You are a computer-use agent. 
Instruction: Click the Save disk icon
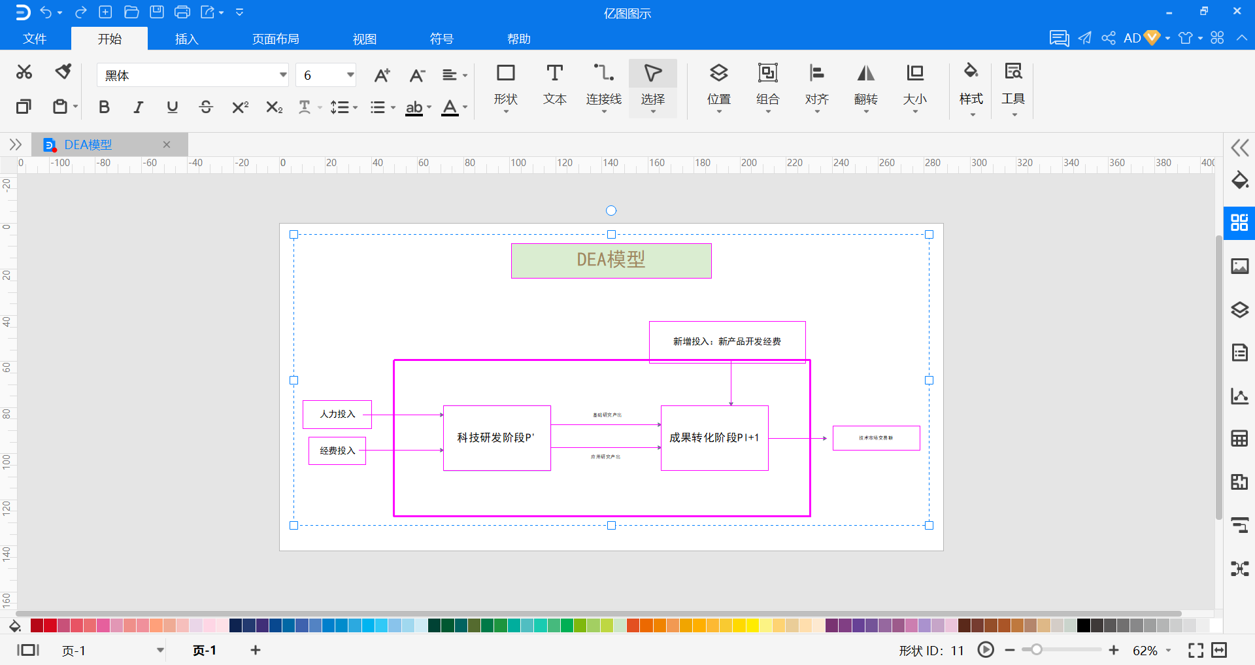157,12
